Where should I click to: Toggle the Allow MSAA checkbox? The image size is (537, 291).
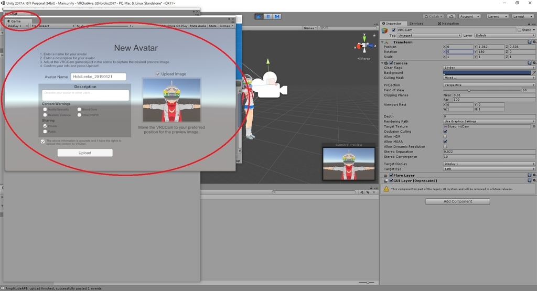[445, 142]
